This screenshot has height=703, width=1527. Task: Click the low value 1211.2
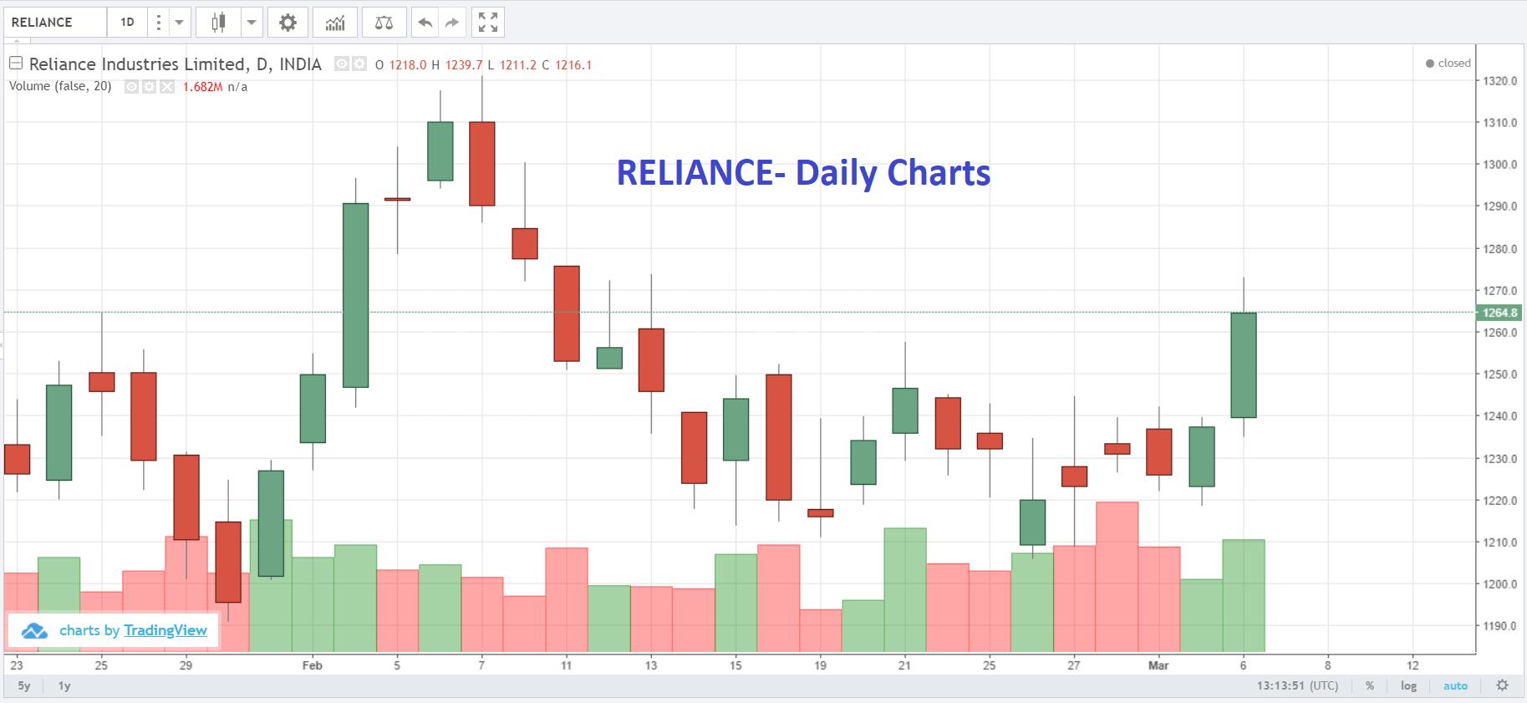[518, 65]
